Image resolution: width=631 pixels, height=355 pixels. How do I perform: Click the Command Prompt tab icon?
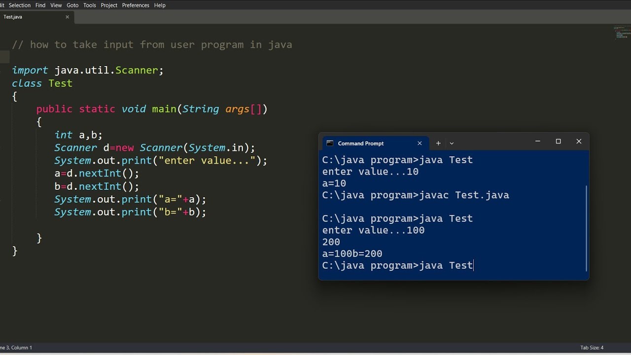pos(330,143)
